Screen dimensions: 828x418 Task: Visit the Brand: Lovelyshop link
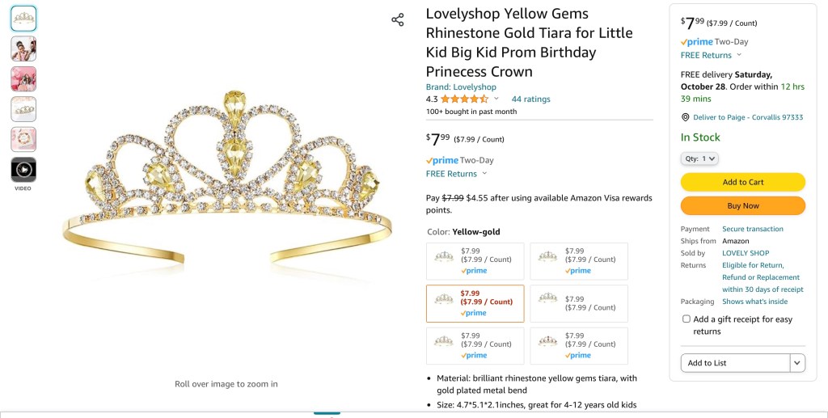click(461, 87)
